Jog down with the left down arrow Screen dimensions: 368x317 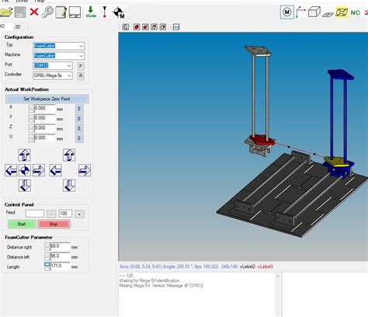click(25, 186)
